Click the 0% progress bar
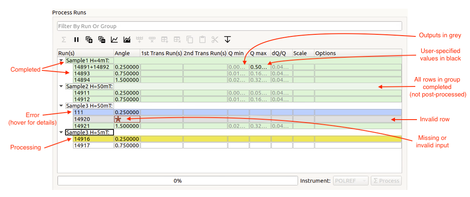 tap(177, 181)
